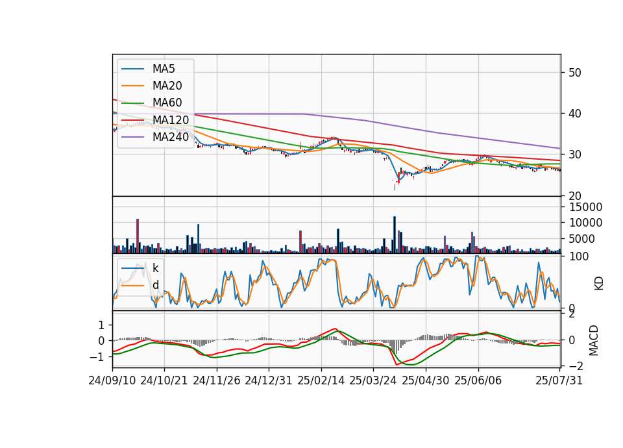Click the 25/06/06 date tick label
The height and width of the screenshot is (448, 623).
point(478,380)
